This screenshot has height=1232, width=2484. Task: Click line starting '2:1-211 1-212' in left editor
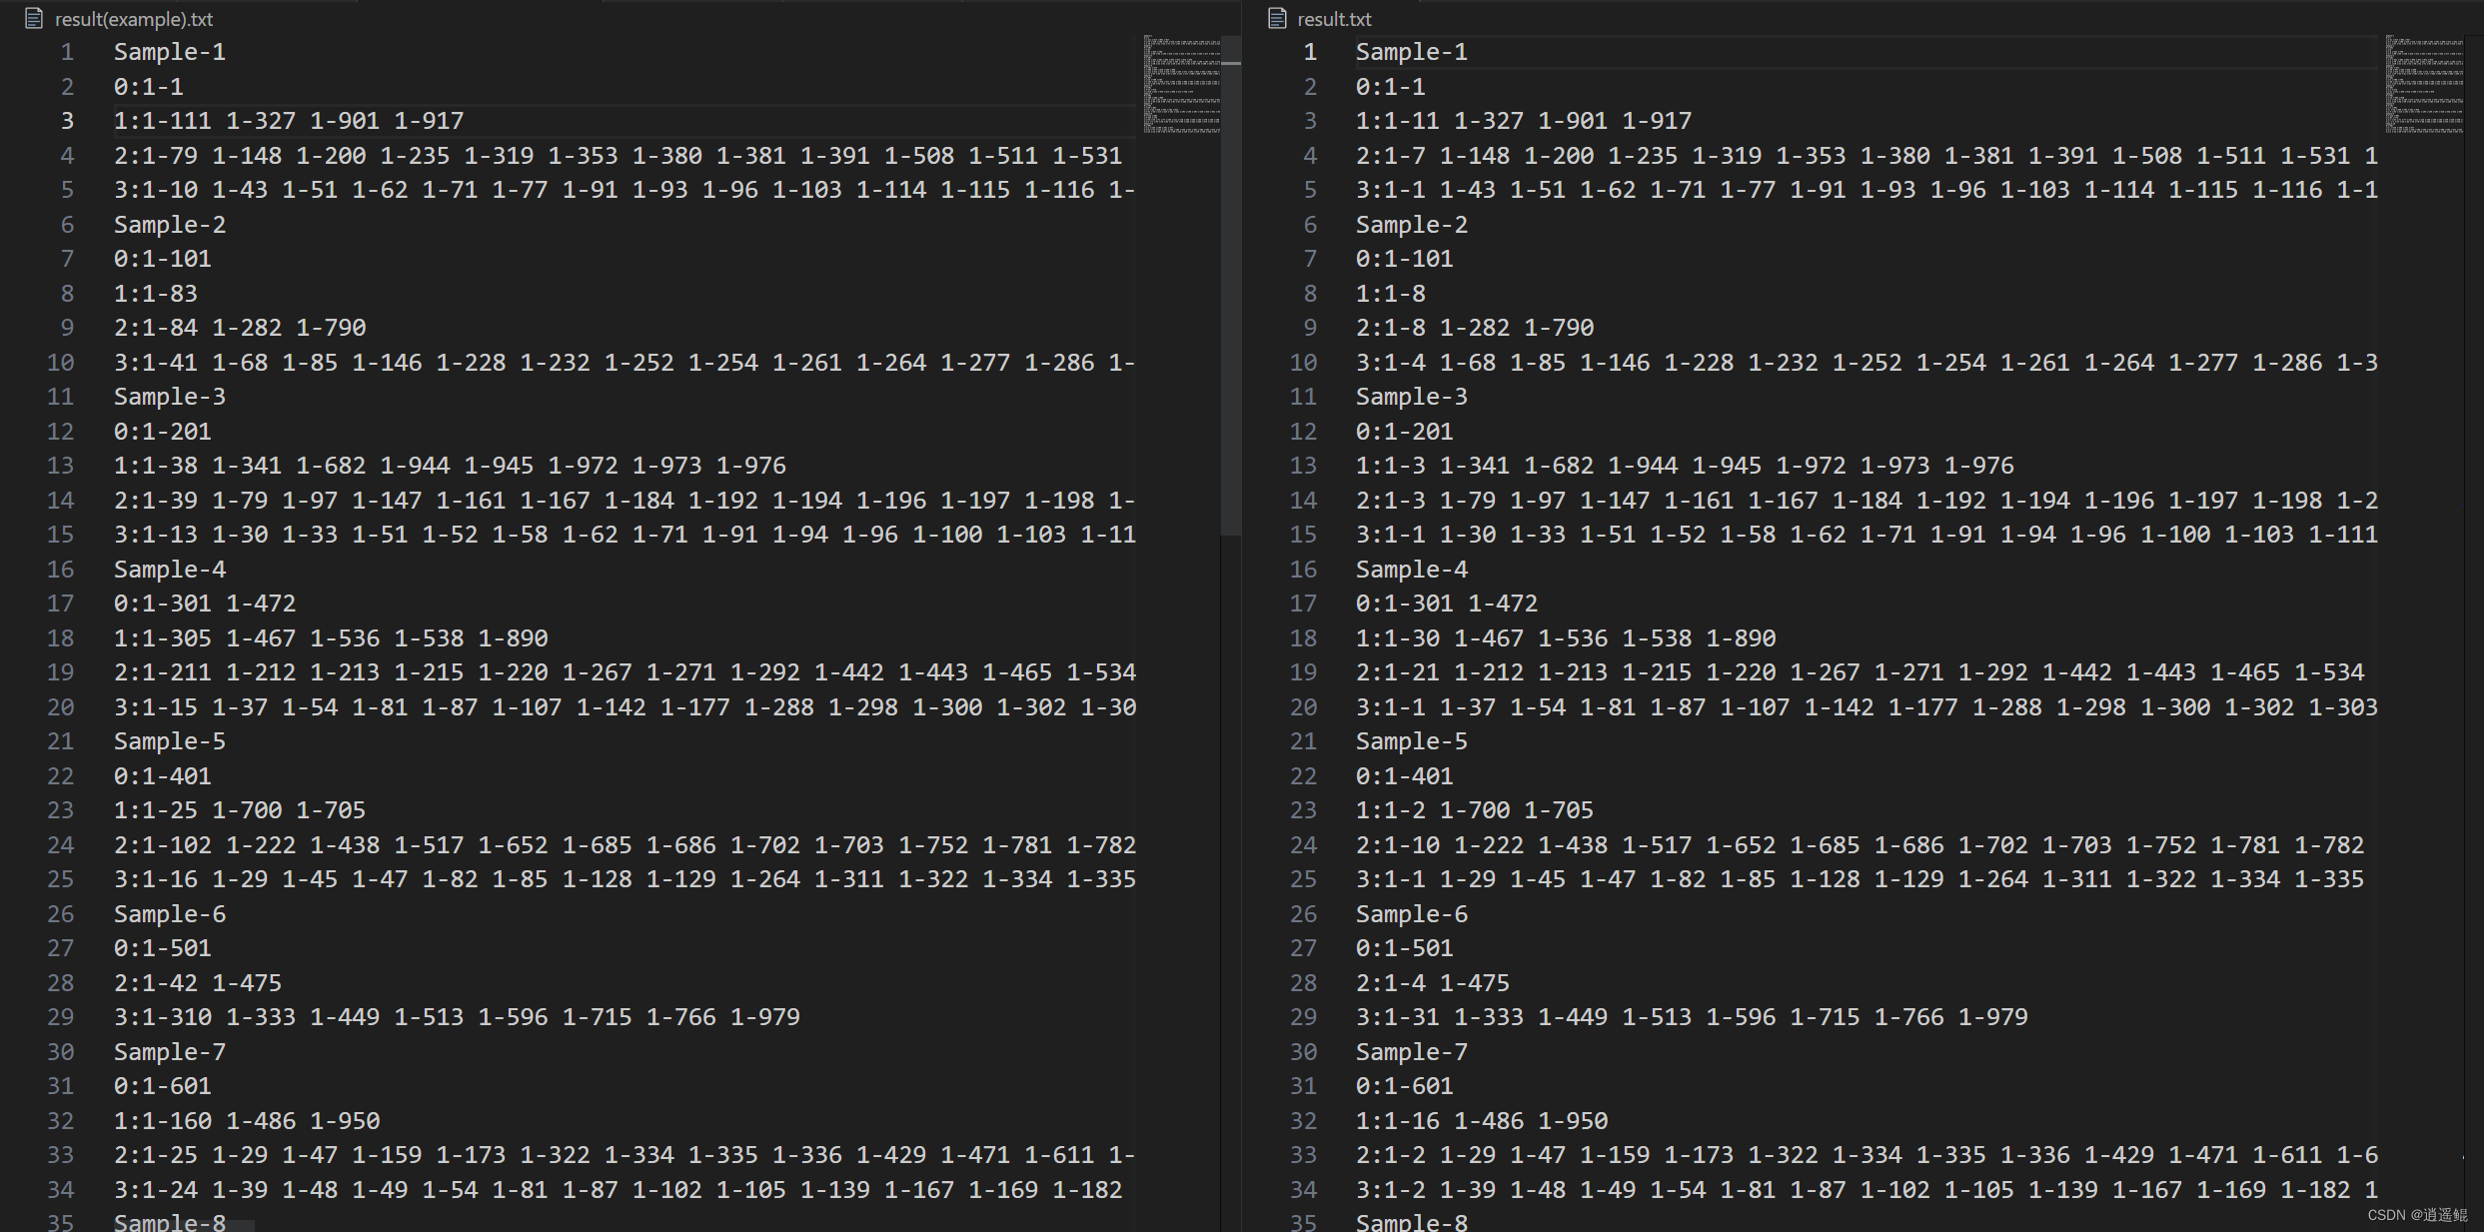tap(624, 672)
